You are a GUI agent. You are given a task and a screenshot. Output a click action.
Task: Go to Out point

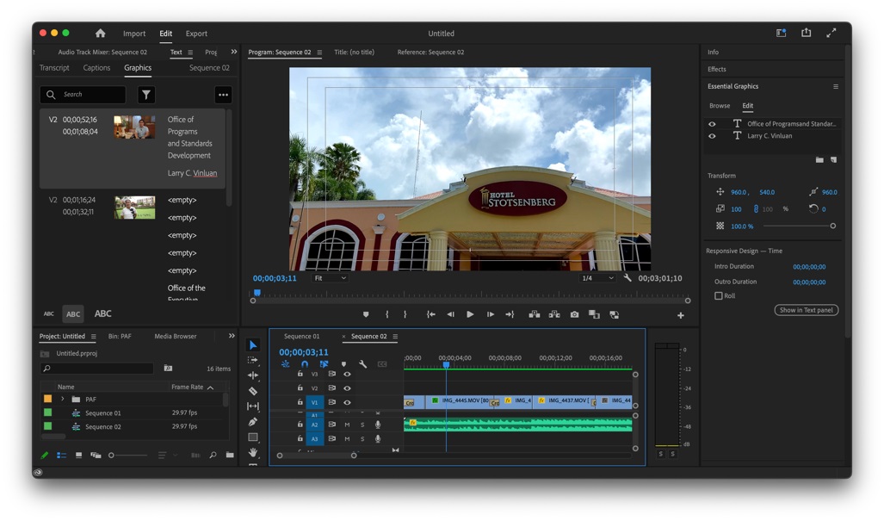(x=510, y=314)
